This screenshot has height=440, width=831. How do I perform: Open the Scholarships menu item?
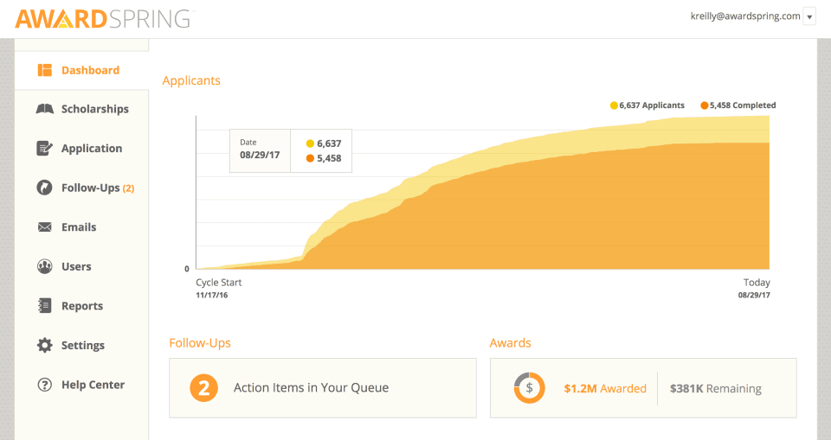[x=94, y=109]
